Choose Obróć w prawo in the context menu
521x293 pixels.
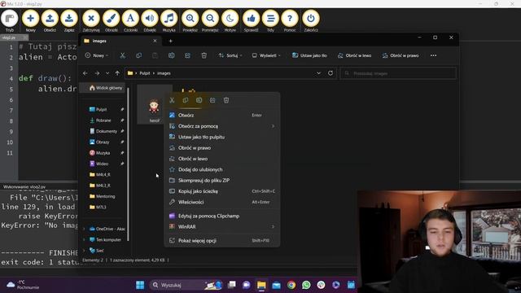click(x=222, y=148)
